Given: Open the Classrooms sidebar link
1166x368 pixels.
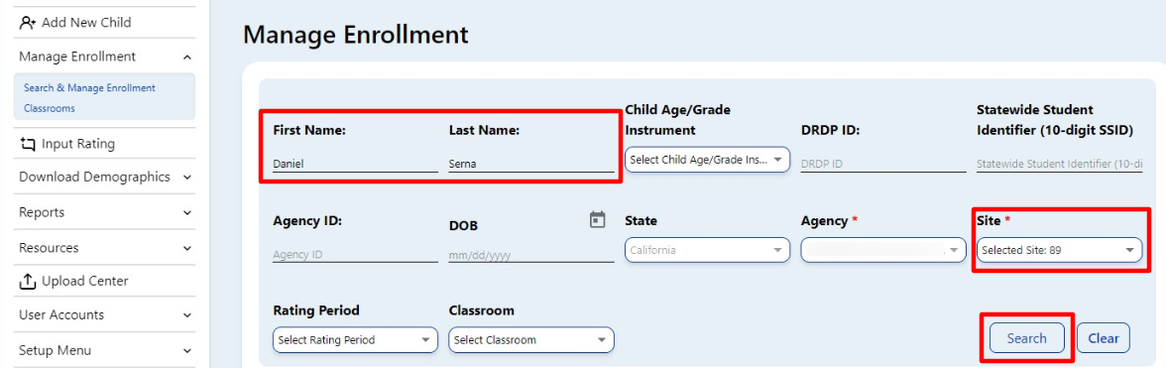Looking at the screenshot, I should [x=50, y=108].
